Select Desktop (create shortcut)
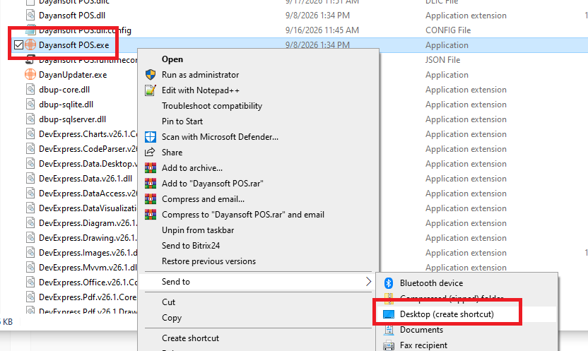588x351 pixels. [447, 314]
